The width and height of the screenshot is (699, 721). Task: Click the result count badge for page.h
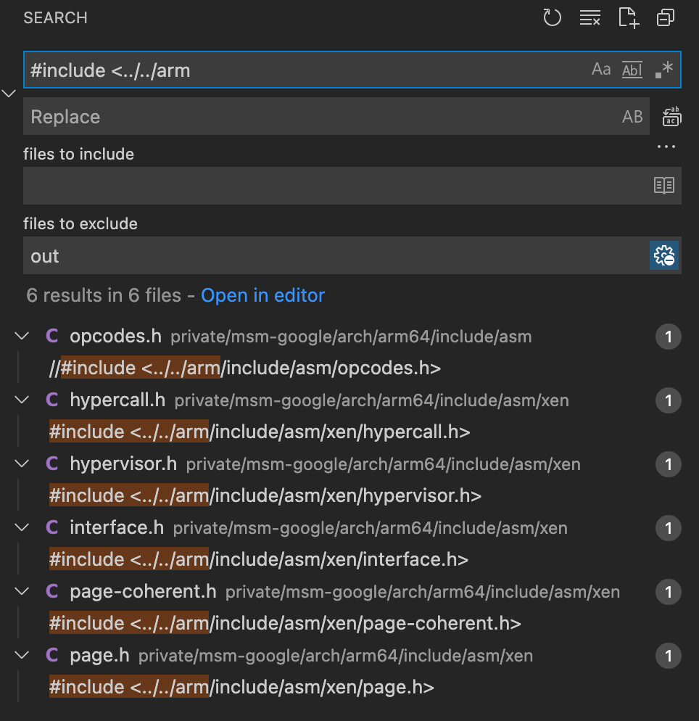pos(668,656)
